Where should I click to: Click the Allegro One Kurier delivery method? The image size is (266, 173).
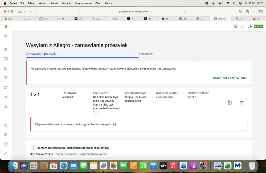(136, 99)
